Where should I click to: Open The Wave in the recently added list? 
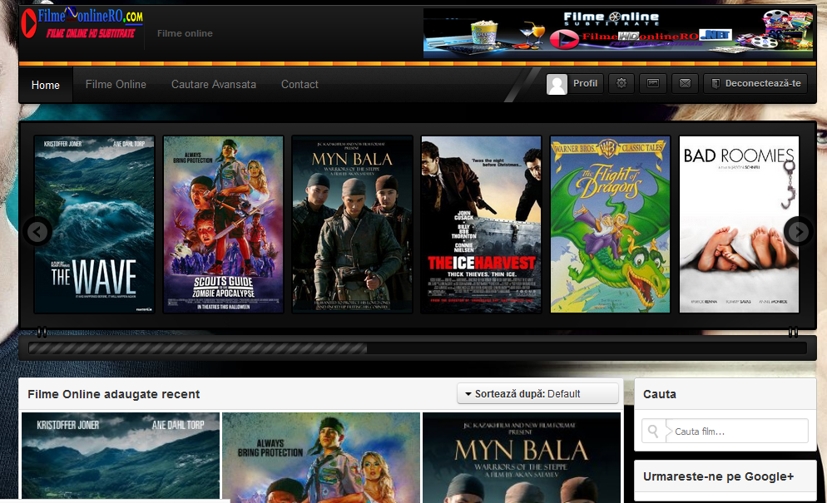tap(121, 456)
